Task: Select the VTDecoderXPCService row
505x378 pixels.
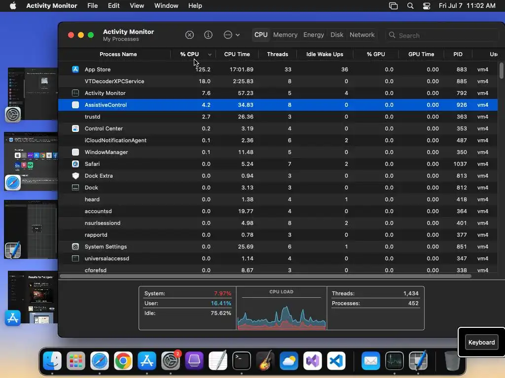Action: coord(278,81)
